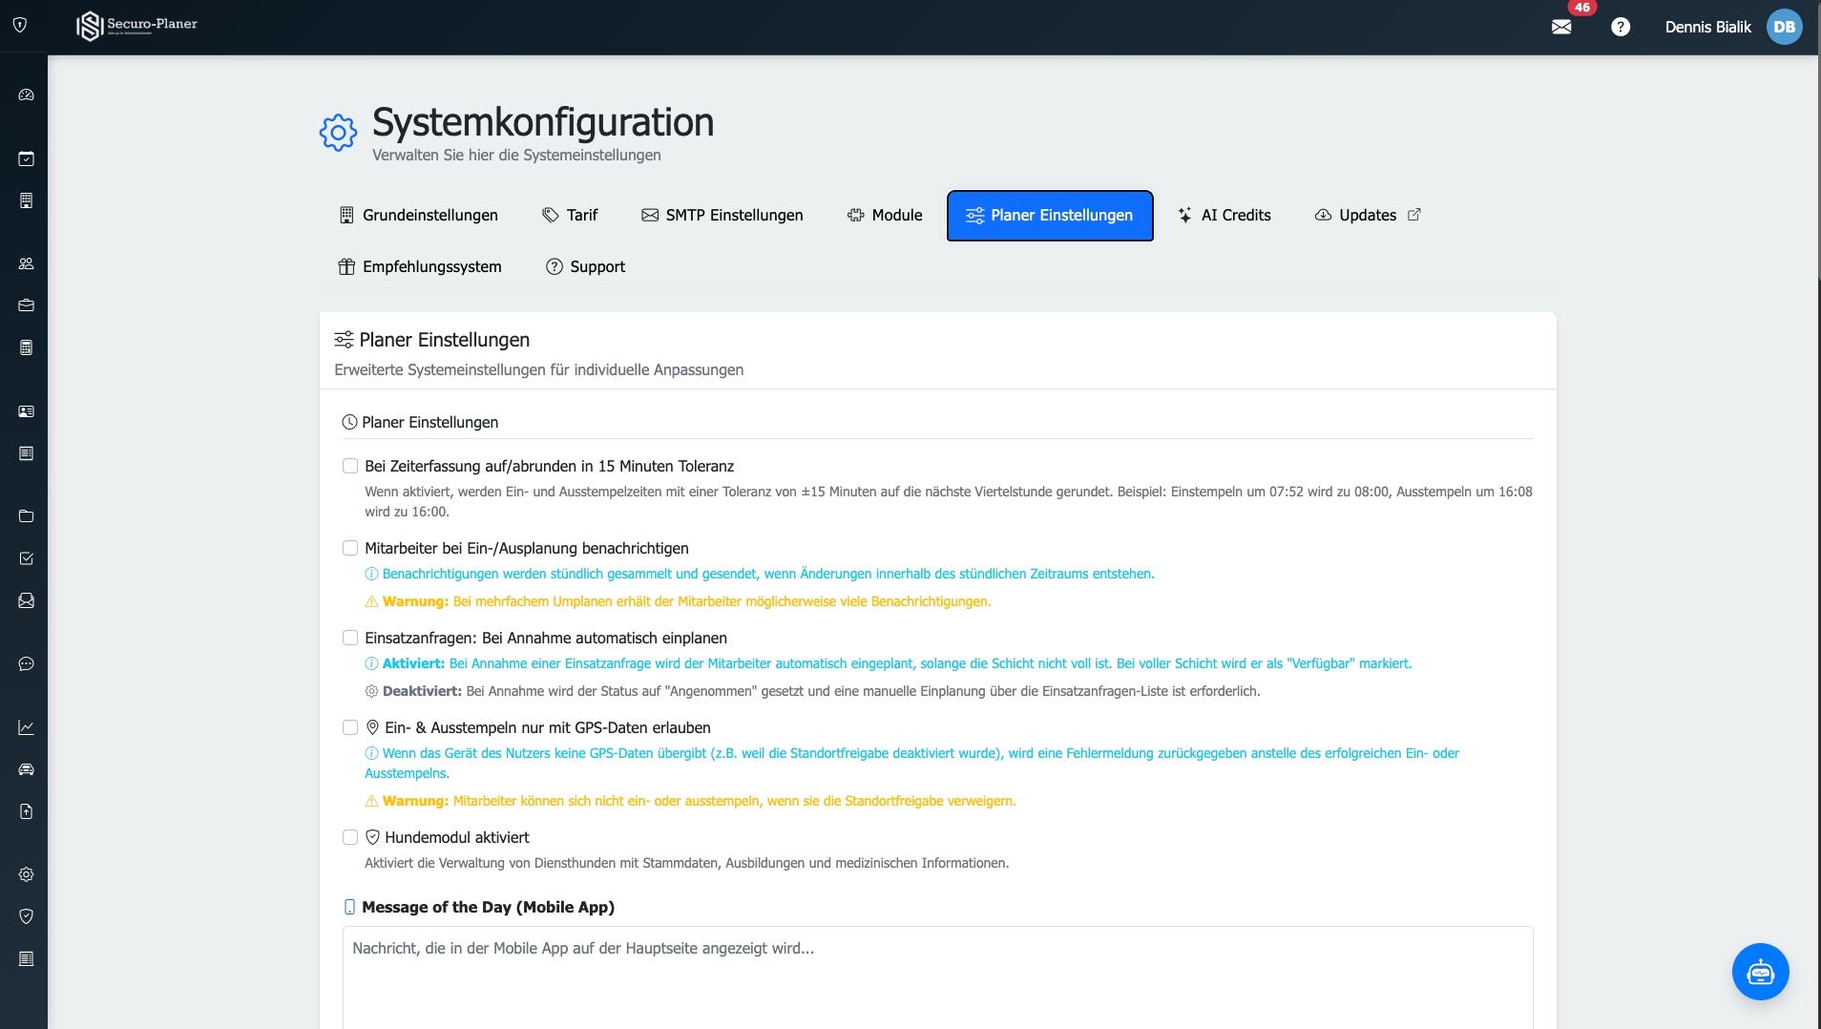Image resolution: width=1821 pixels, height=1029 pixels.
Task: Open the Module tab
Action: [885, 216]
